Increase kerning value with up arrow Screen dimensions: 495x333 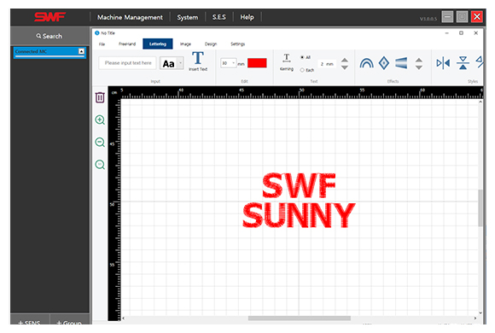pos(345,60)
